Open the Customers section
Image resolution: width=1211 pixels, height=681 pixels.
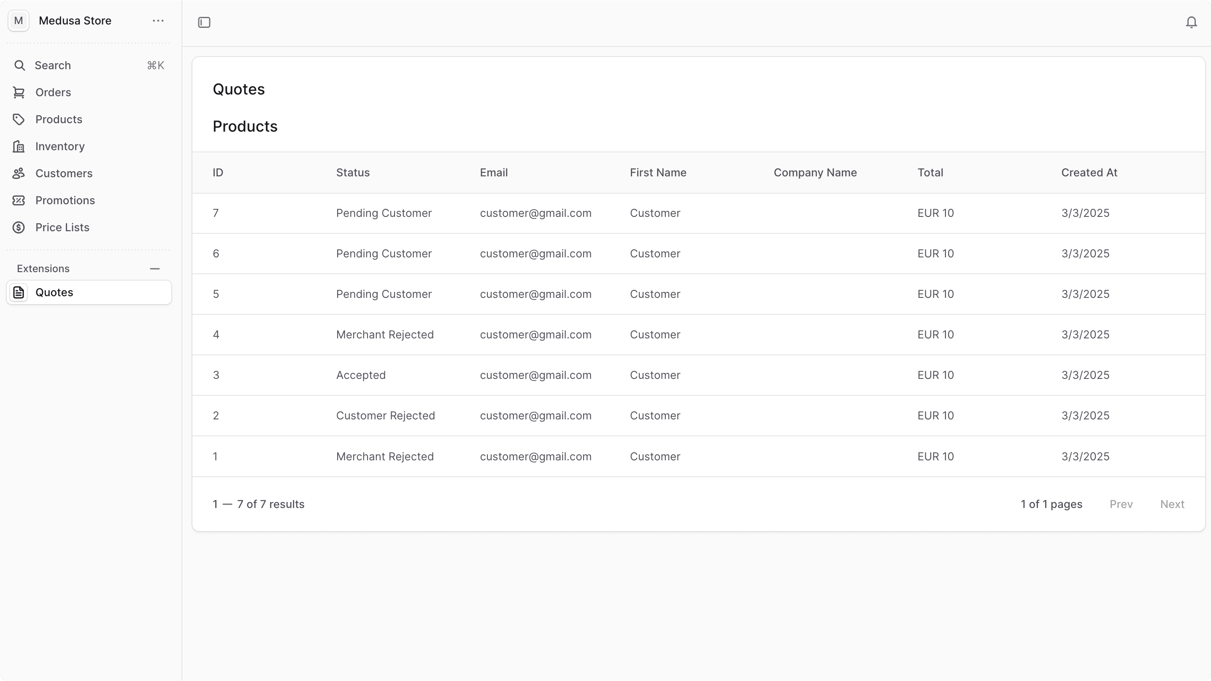pyautogui.click(x=64, y=173)
